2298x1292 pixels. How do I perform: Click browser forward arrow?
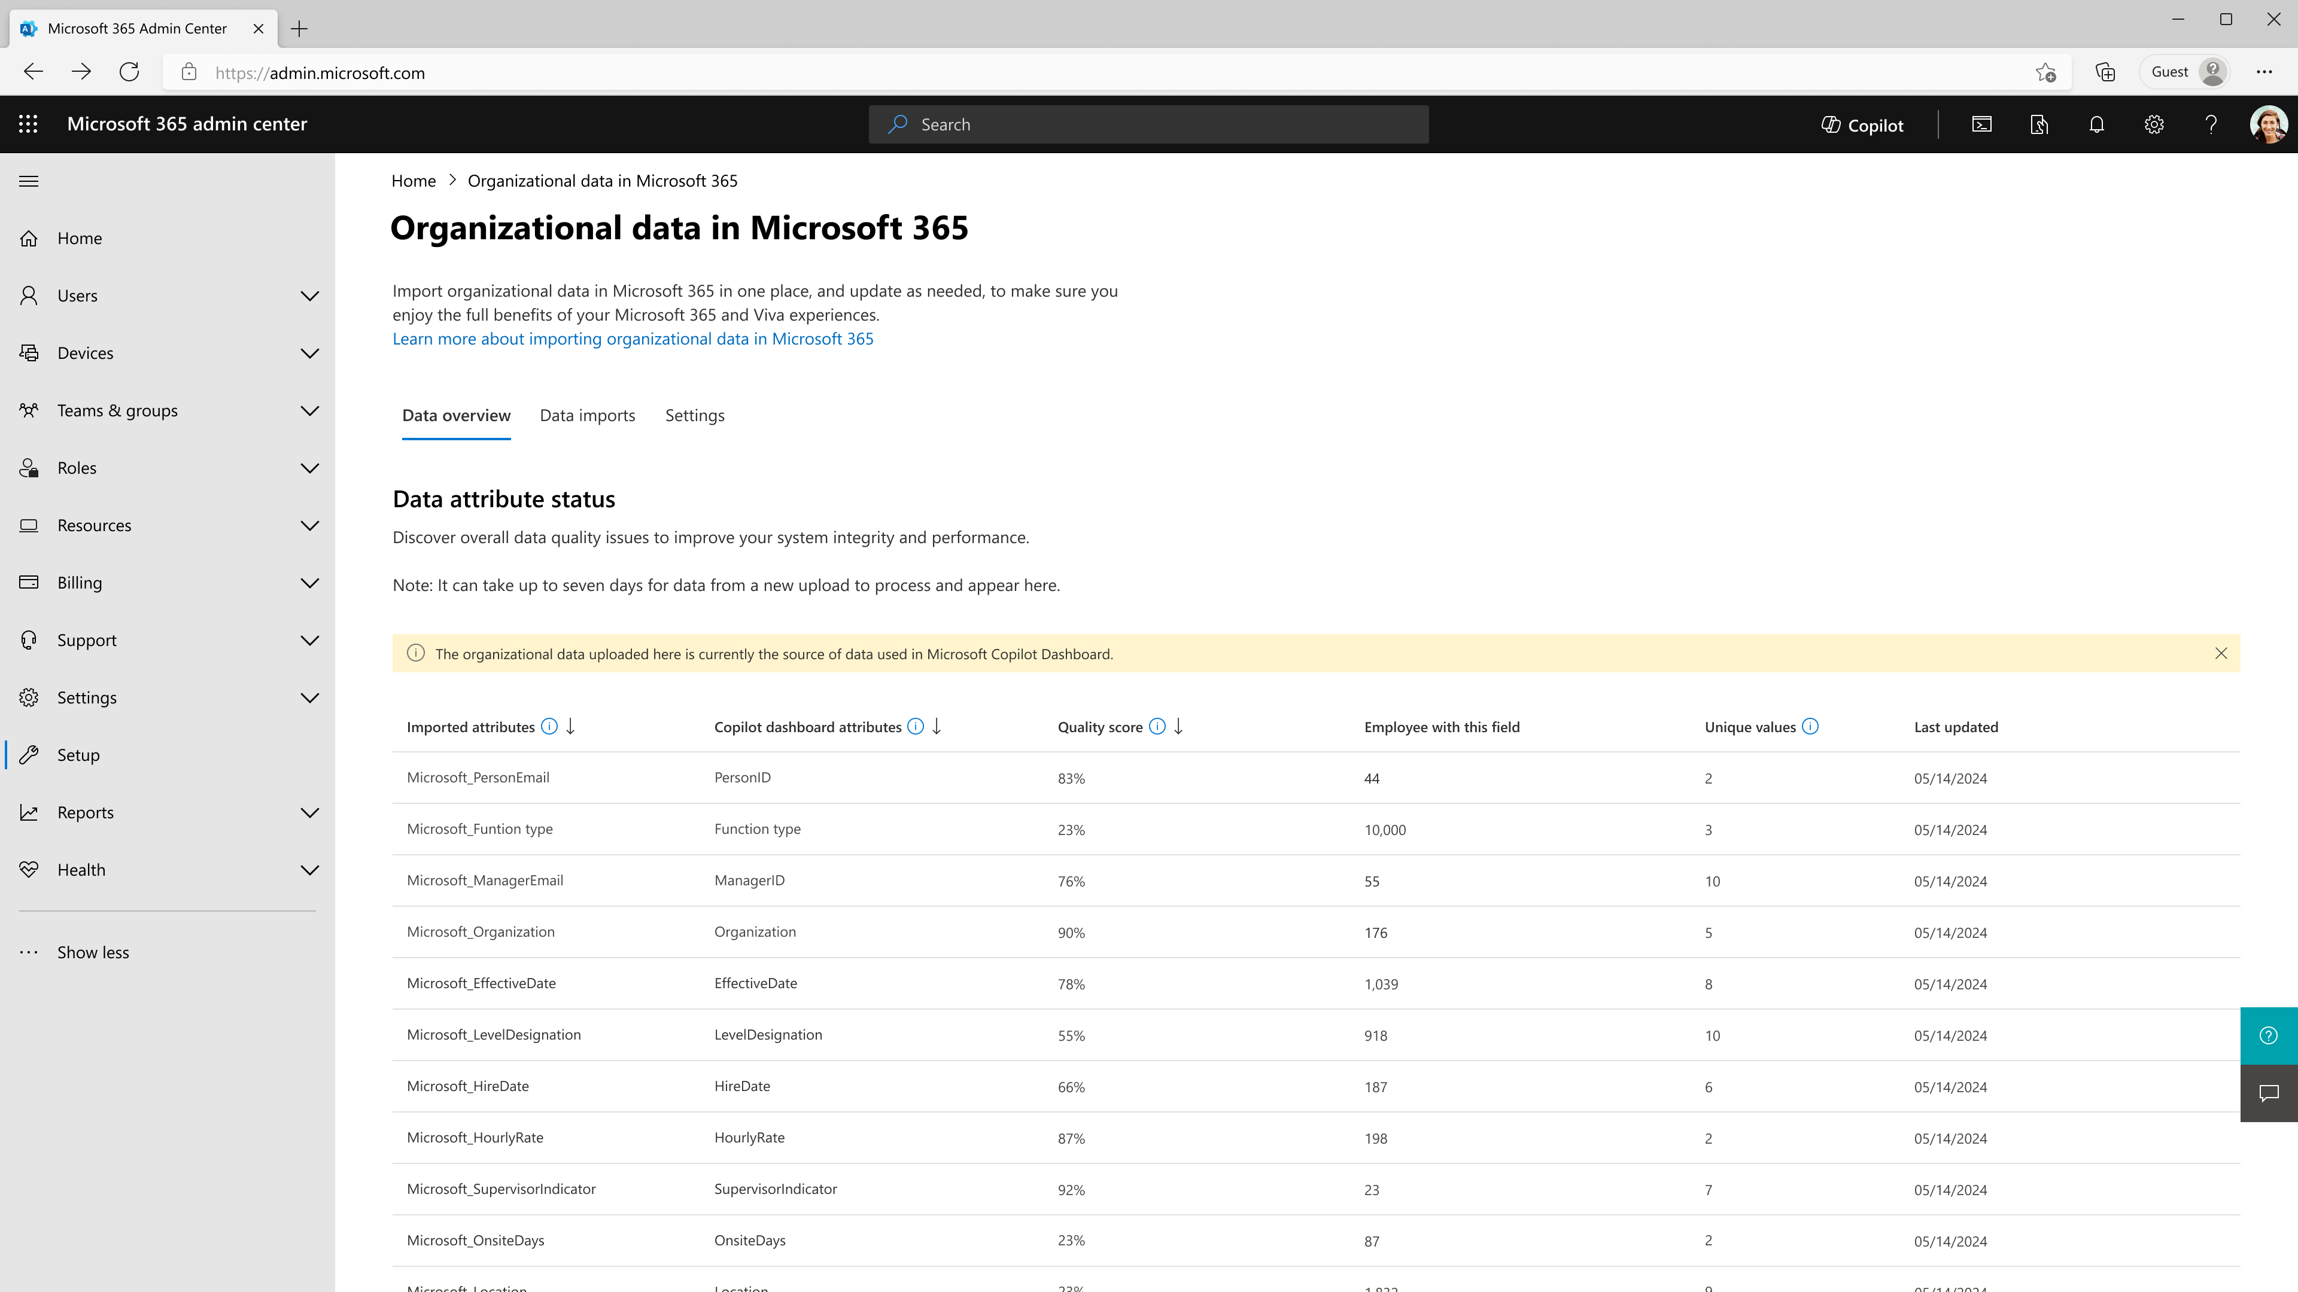81,72
